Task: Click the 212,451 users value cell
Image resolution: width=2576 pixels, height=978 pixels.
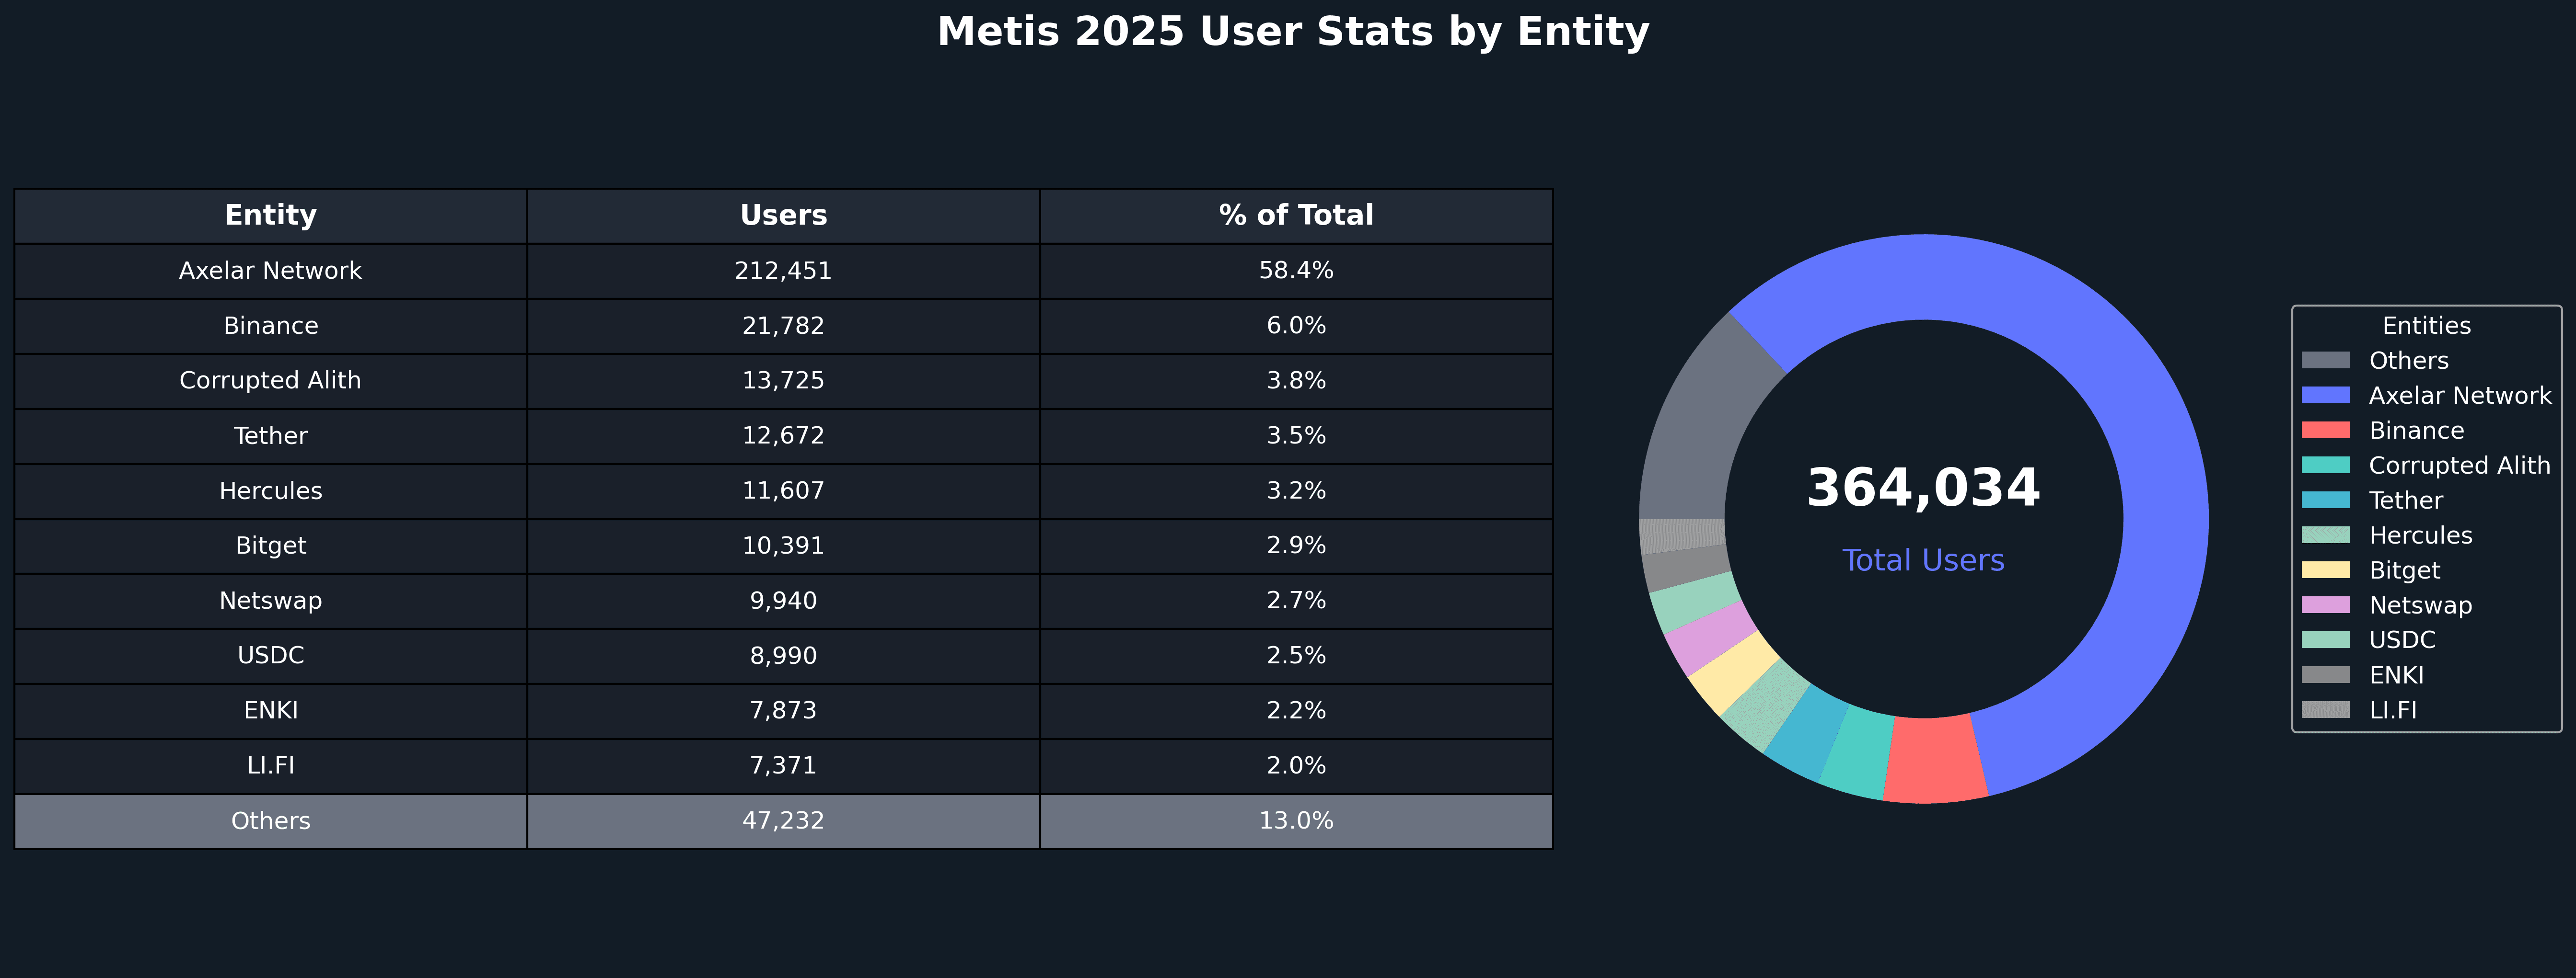Action: tap(783, 271)
